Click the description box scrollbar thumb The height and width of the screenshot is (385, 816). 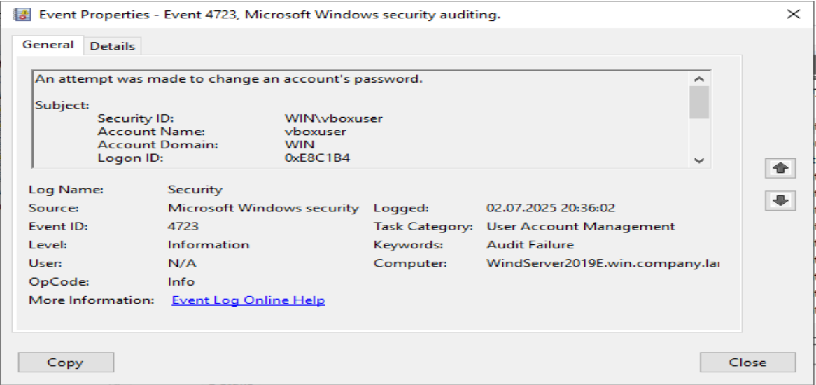[x=698, y=102]
